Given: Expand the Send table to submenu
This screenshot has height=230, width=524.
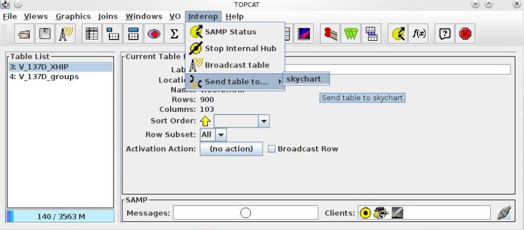Looking at the screenshot, I should [x=235, y=82].
